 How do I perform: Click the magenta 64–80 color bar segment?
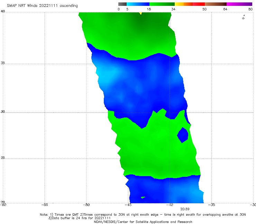click(x=239, y=4)
